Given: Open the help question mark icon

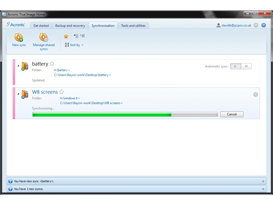Looking at the screenshot, I should pyautogui.click(x=264, y=25).
